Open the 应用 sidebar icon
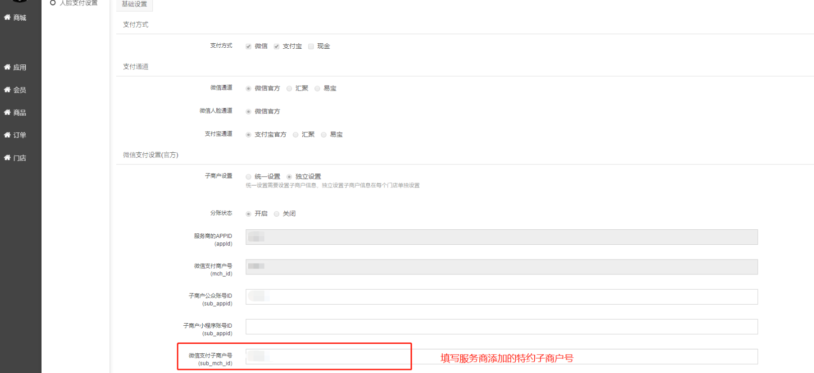Viewport: 814px width, 373px height. pyautogui.click(x=8, y=67)
